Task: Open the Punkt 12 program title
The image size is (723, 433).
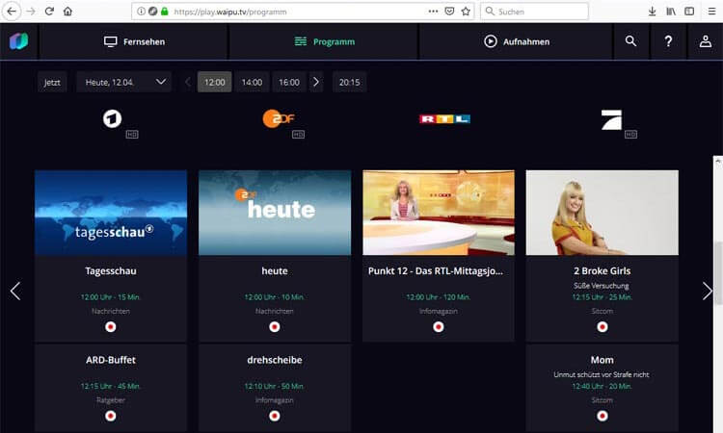Action: point(436,271)
